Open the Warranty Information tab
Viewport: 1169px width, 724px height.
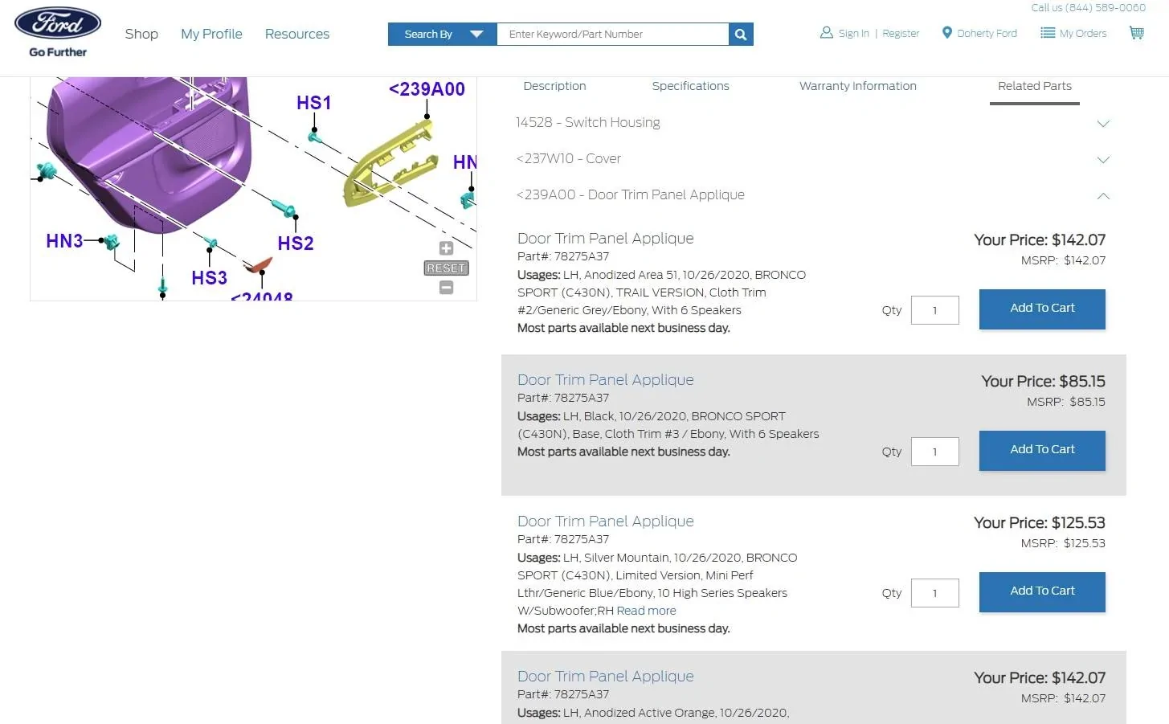click(x=857, y=86)
